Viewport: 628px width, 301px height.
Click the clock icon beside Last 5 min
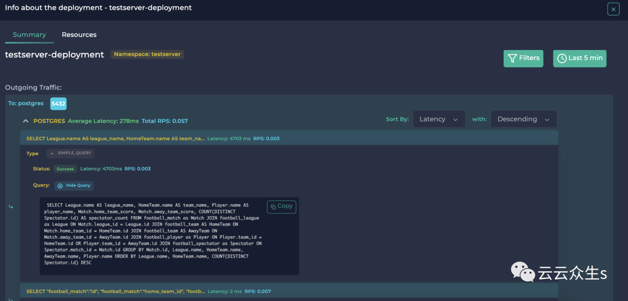coord(562,59)
